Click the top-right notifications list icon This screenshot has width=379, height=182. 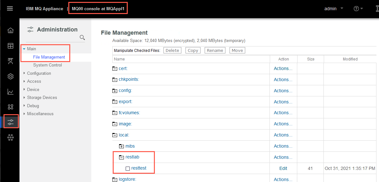pyautogui.click(x=377, y=9)
